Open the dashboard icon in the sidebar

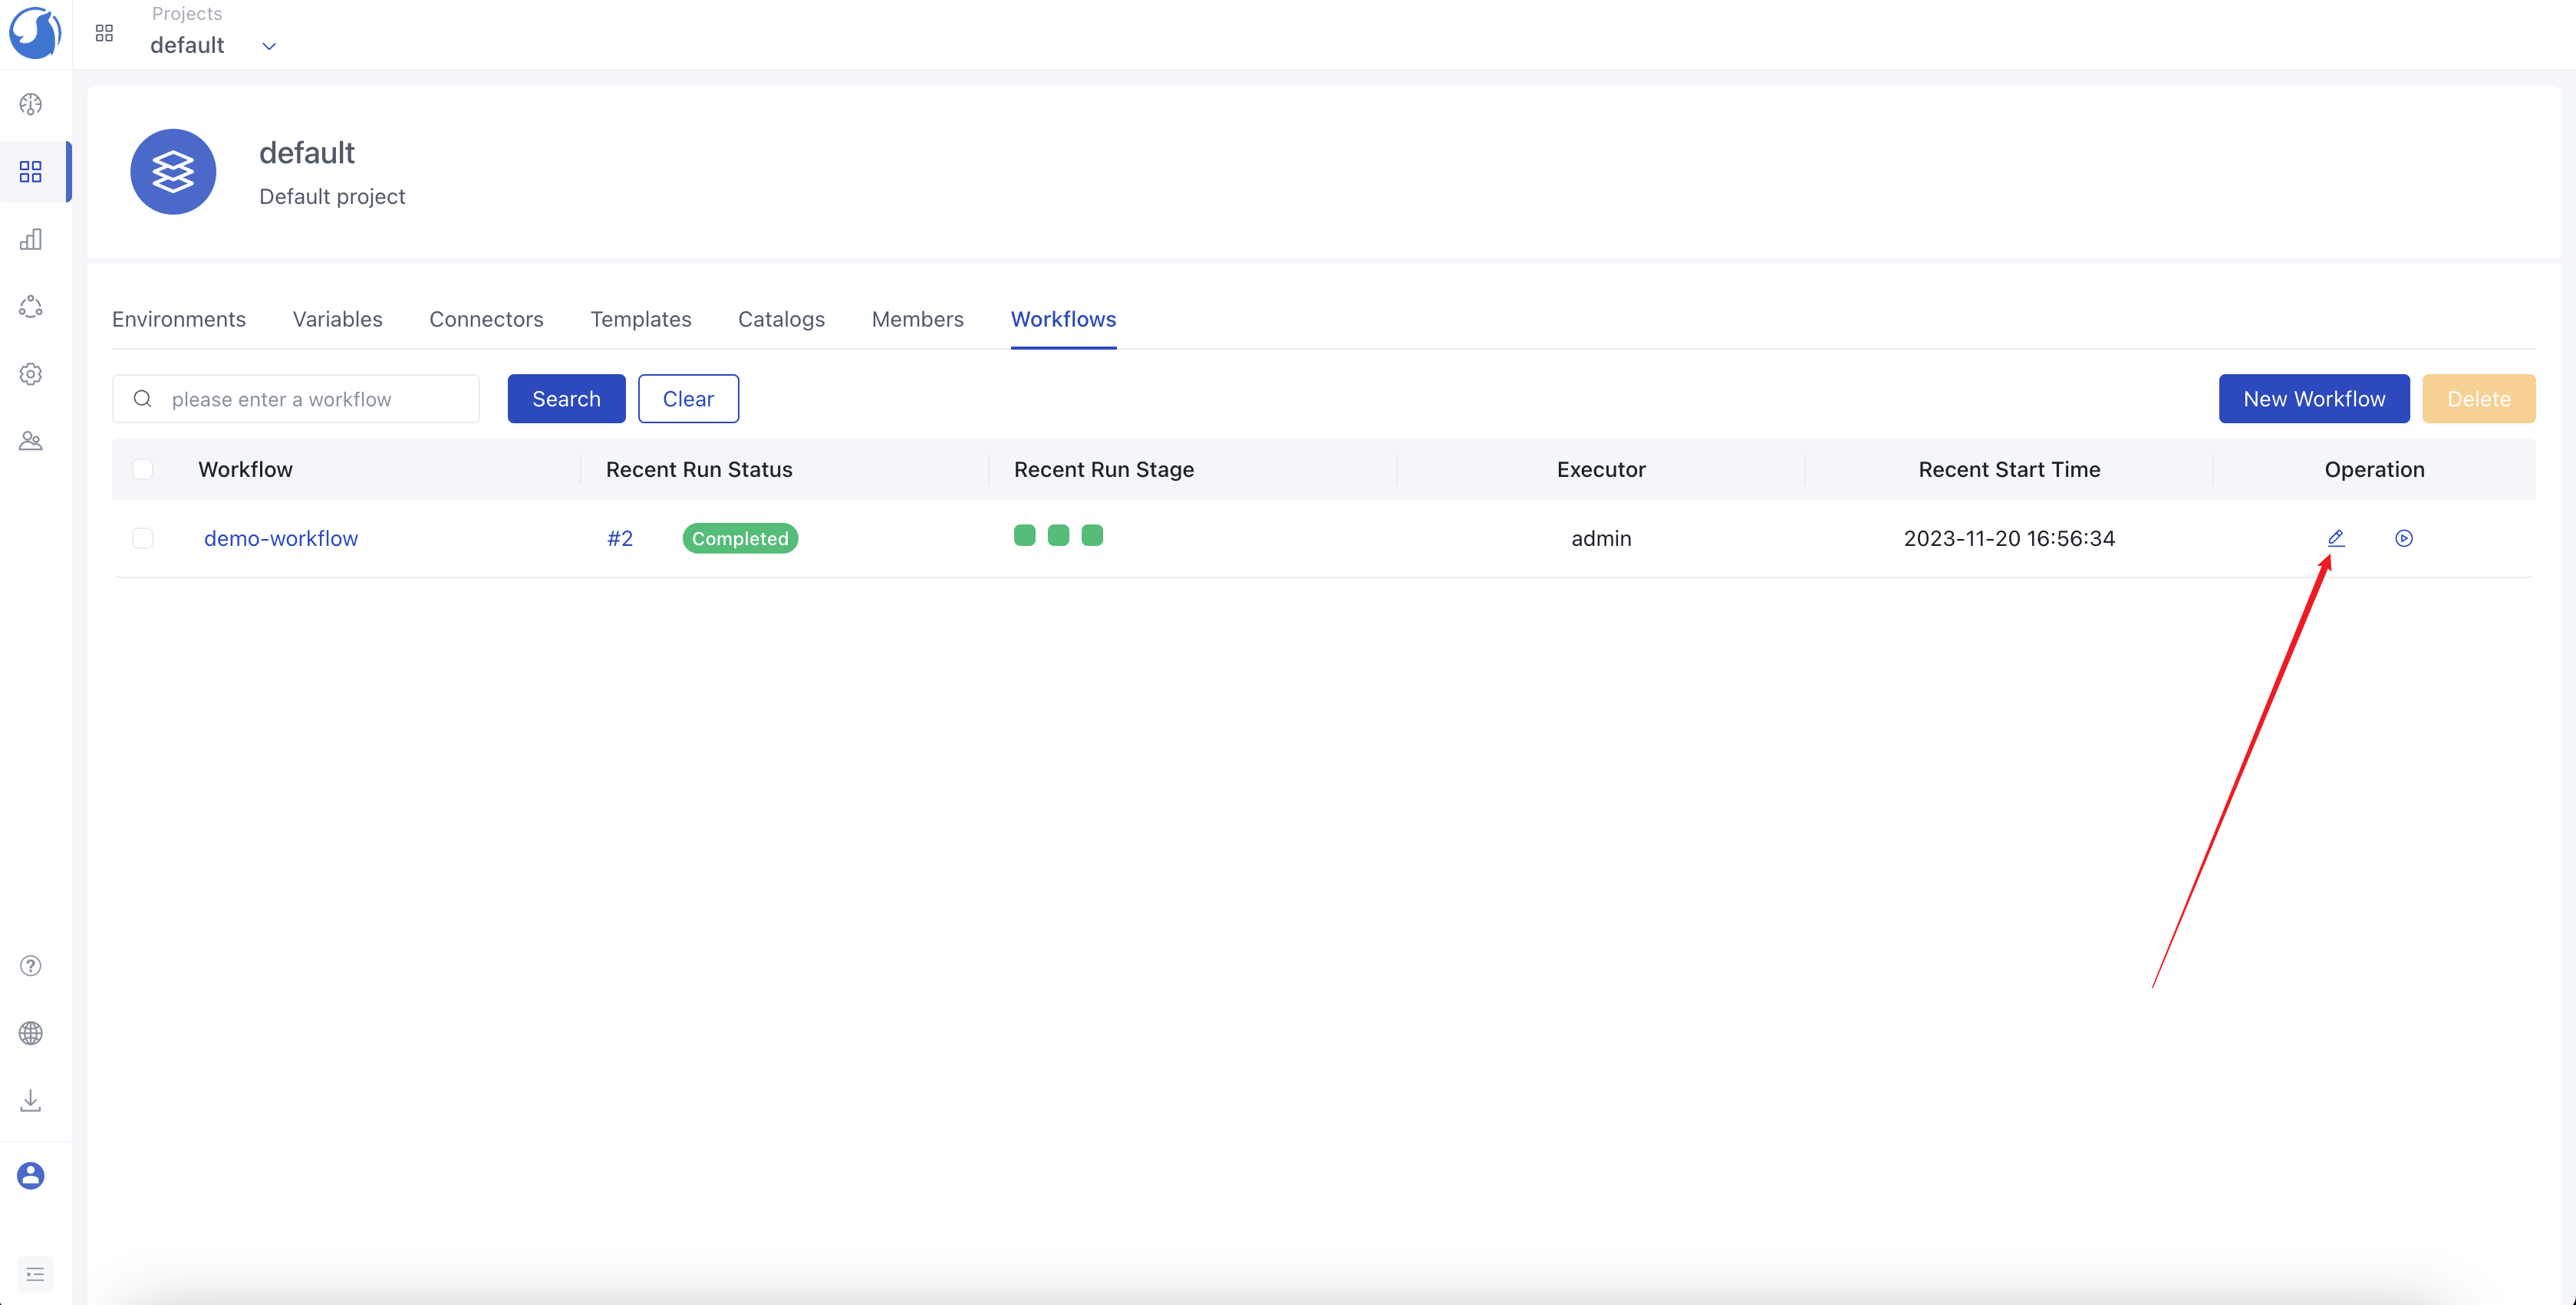point(31,104)
